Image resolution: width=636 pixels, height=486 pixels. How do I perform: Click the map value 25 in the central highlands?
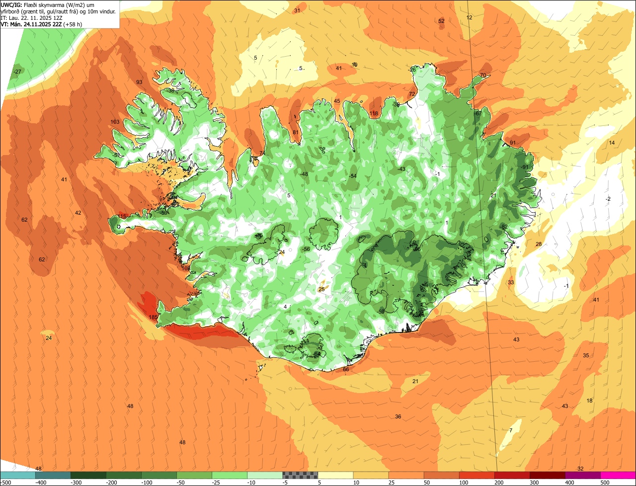[x=321, y=289]
